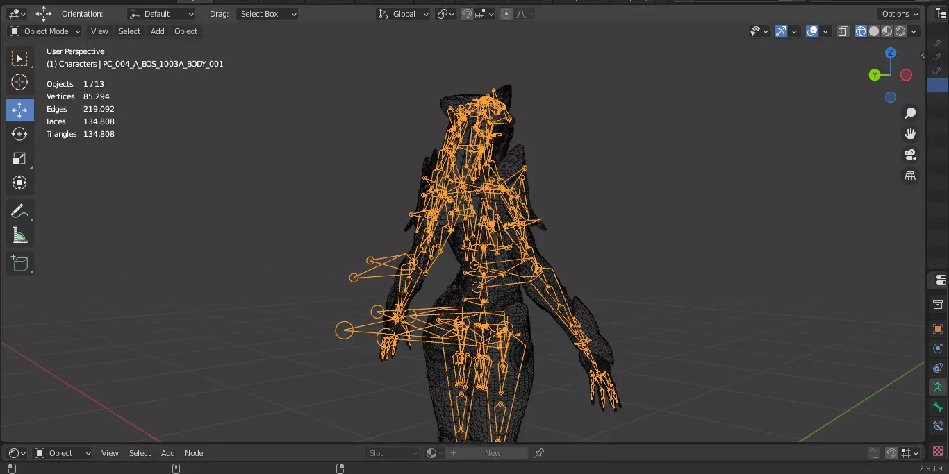Open the snapping elements dropdown
Viewport: 949px width, 474px height.
485,14
